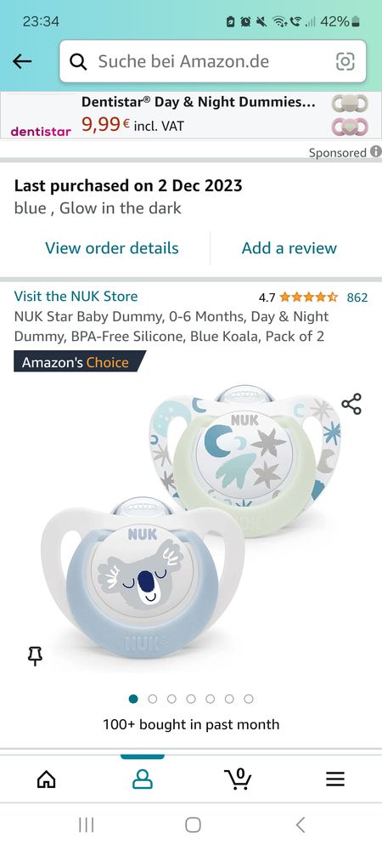The image size is (382, 850).
Task: Open the Dentistar sponsored ad banner
Action: [x=191, y=115]
